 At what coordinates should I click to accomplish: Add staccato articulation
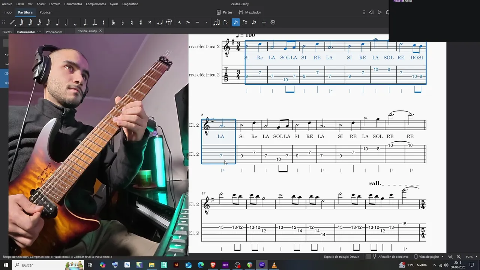[x=206, y=22]
